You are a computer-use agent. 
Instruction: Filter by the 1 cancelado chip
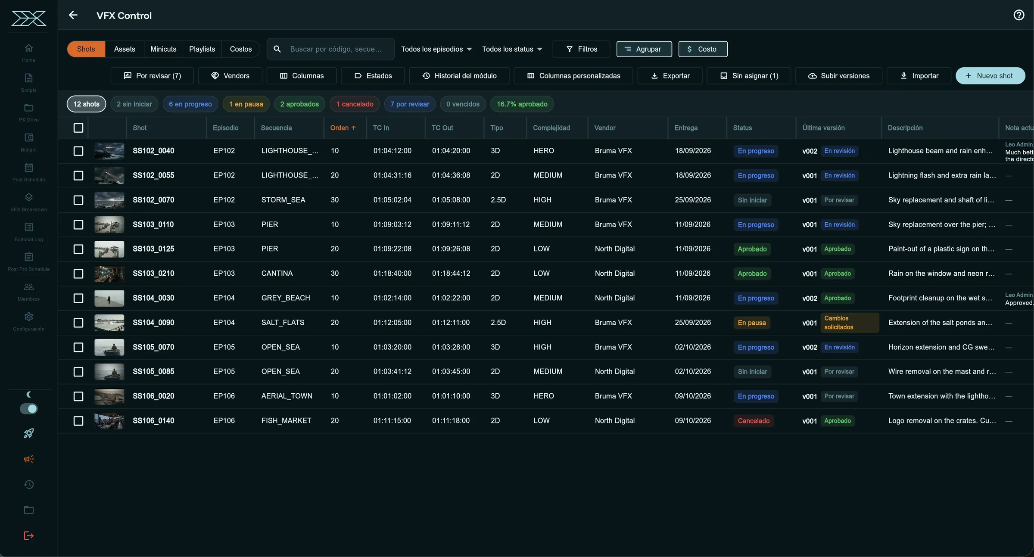[x=355, y=104]
